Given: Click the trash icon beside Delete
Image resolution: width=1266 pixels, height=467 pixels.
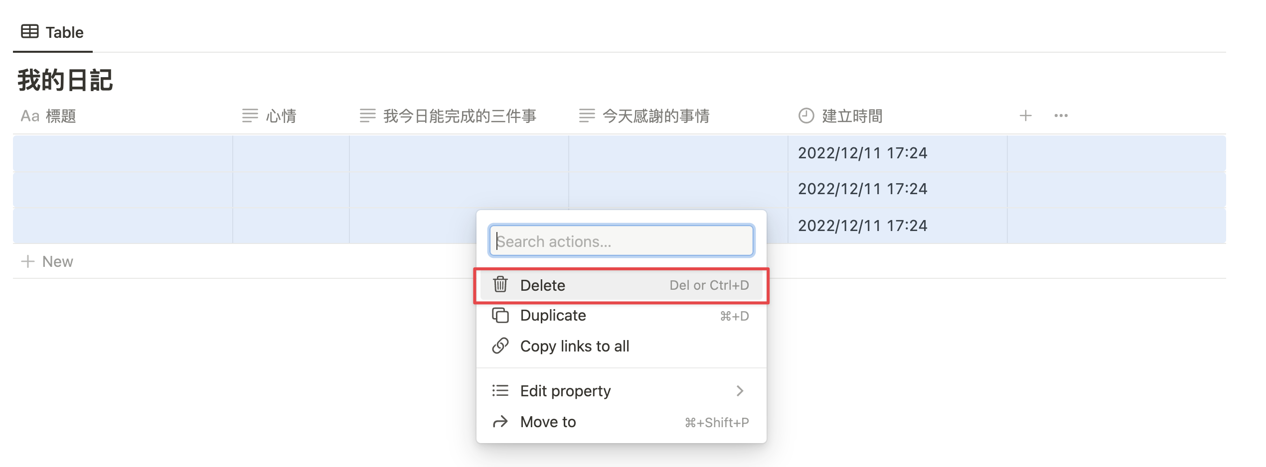Looking at the screenshot, I should pos(500,285).
